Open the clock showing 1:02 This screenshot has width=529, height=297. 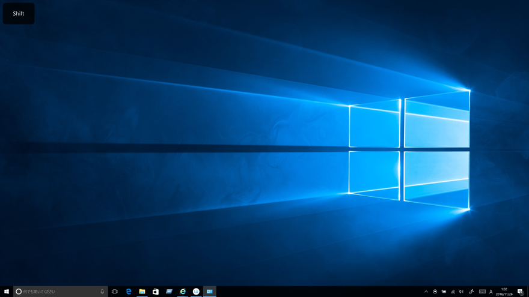pyautogui.click(x=504, y=292)
